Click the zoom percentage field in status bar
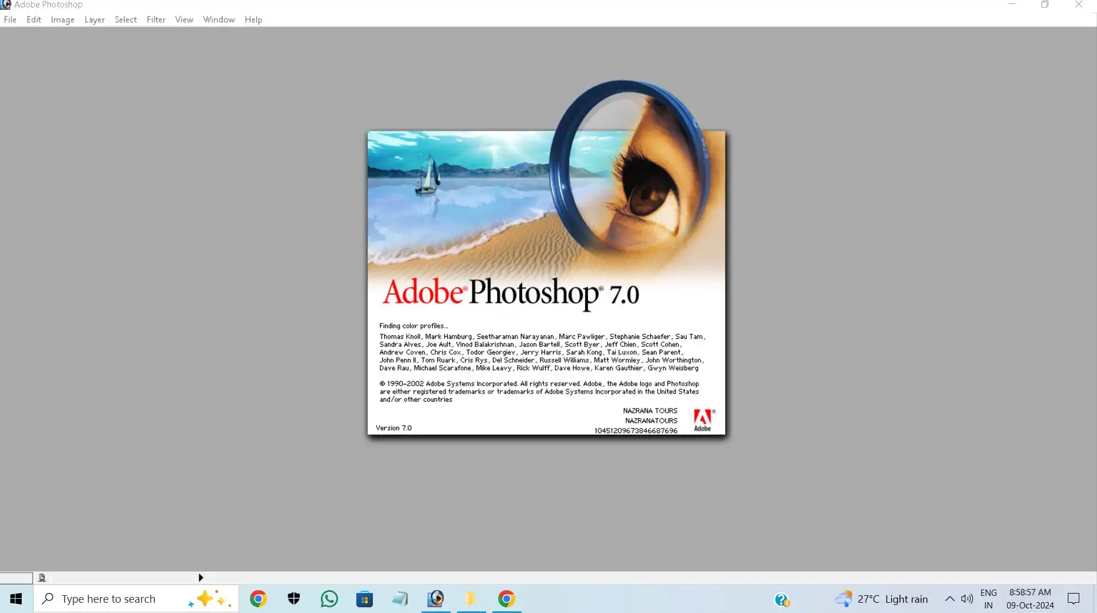Screen dimensions: 1097x613 17,578
